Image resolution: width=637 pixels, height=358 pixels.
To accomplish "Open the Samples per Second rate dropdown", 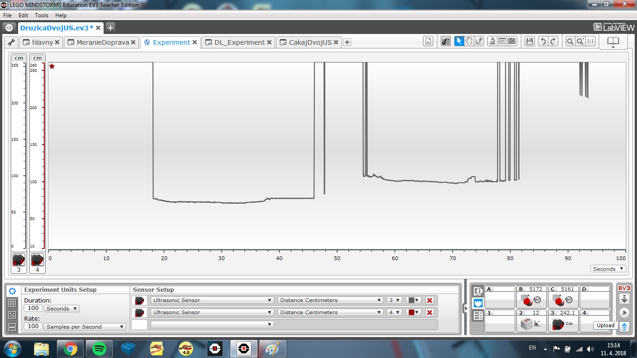I will pyautogui.click(x=85, y=327).
